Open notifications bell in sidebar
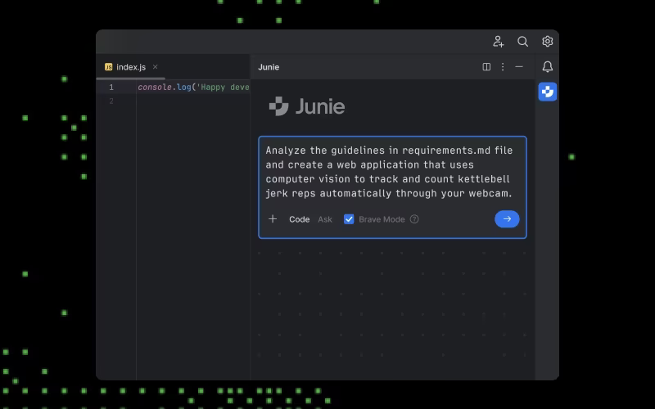Viewport: 655px width, 409px height. click(547, 67)
